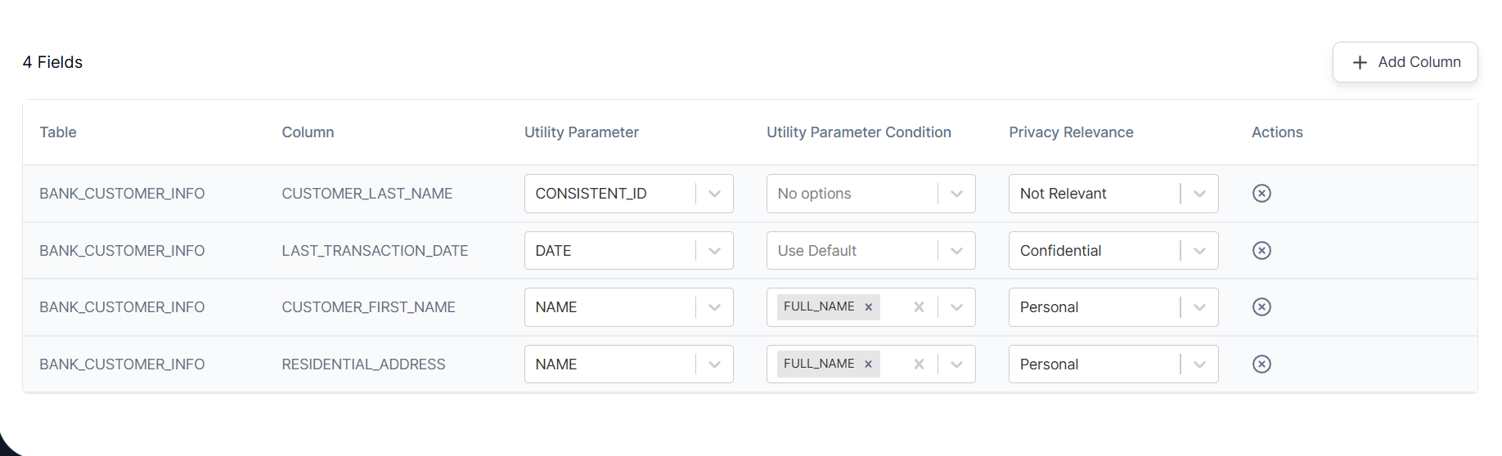Remove the CUSTOMER_LAST_NAME row
The image size is (1502, 456).
coord(1261,194)
